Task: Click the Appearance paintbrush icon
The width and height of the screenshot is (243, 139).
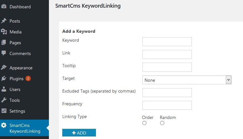Action: 4,68
